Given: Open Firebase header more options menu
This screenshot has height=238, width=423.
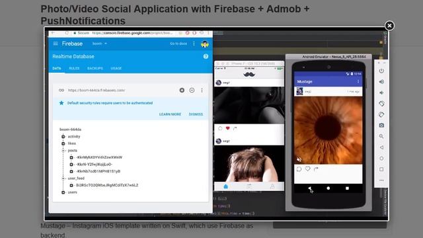Looking at the screenshot, I should (194, 44).
